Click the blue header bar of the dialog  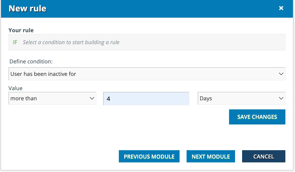(x=156, y=9)
